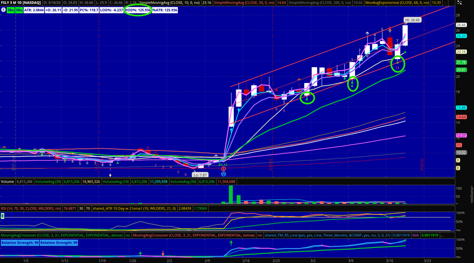Click the %ATR: 125.936 label

165,10
